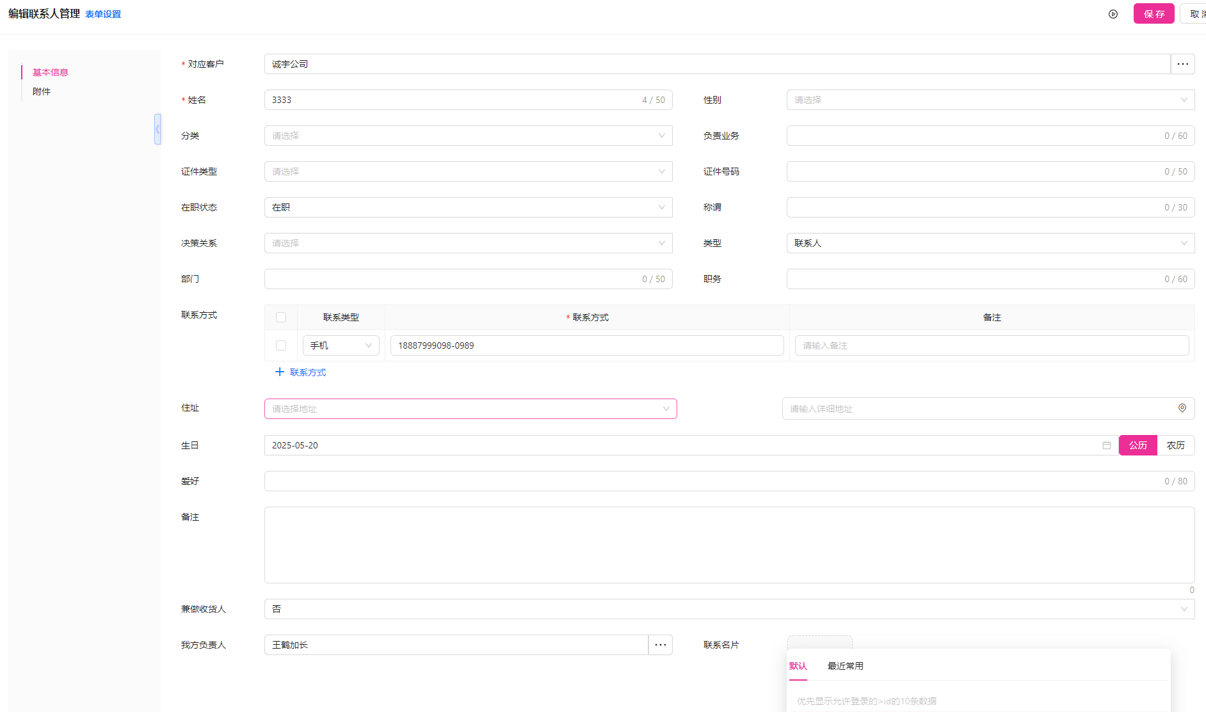Click the phone number field 18887999098-0989
The width and height of the screenshot is (1206, 712).
coord(587,345)
